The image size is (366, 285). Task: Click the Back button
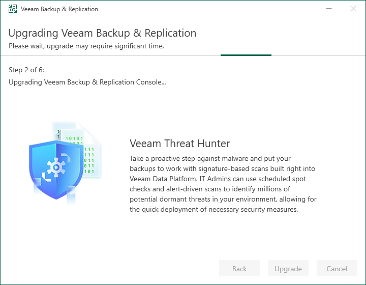coord(239,268)
